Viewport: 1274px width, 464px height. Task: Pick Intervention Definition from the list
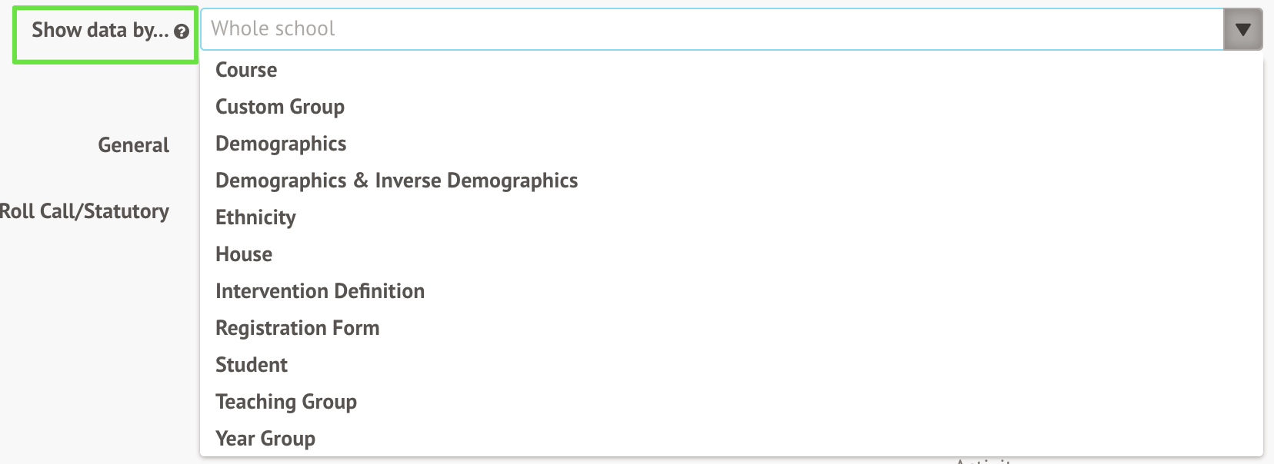point(320,291)
